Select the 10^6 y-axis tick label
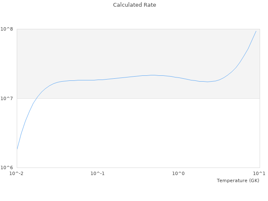 (x=8, y=168)
